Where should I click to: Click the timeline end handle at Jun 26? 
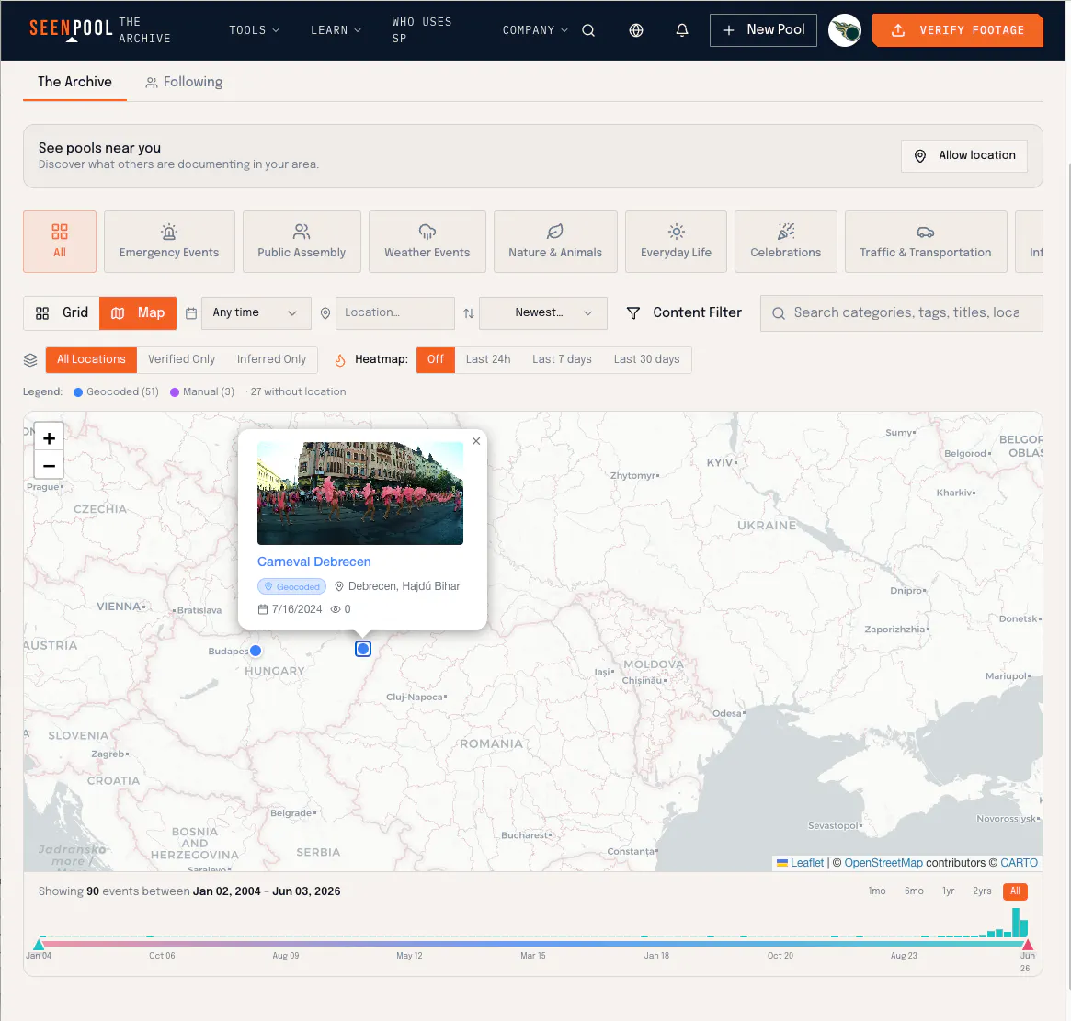tap(1027, 945)
